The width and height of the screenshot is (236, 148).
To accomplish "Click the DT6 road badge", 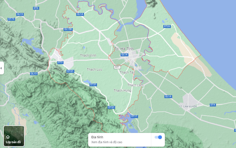I will (x=36, y=8).
